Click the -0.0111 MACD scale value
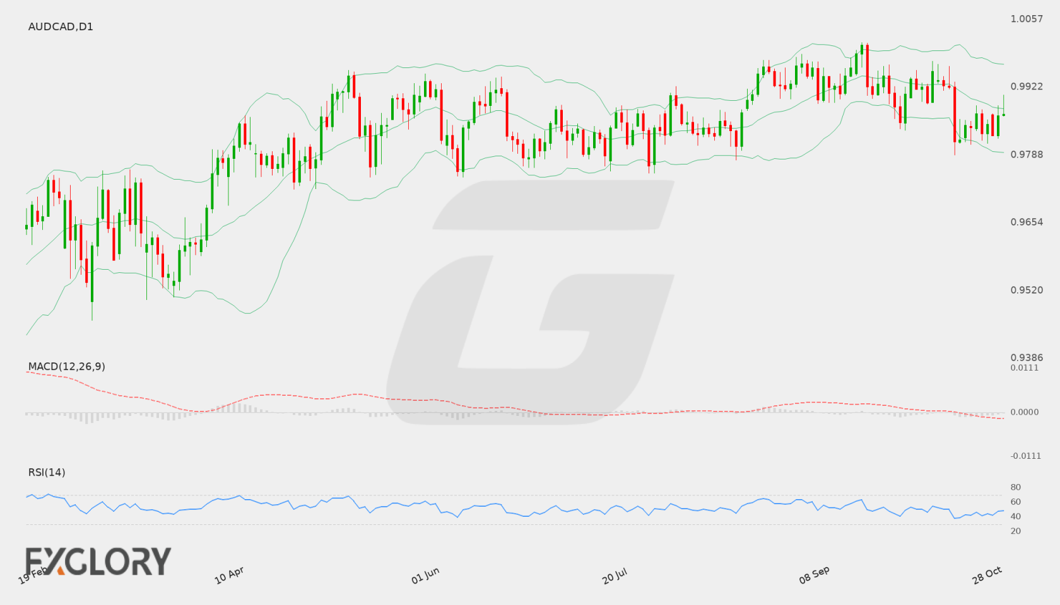 tap(1026, 456)
